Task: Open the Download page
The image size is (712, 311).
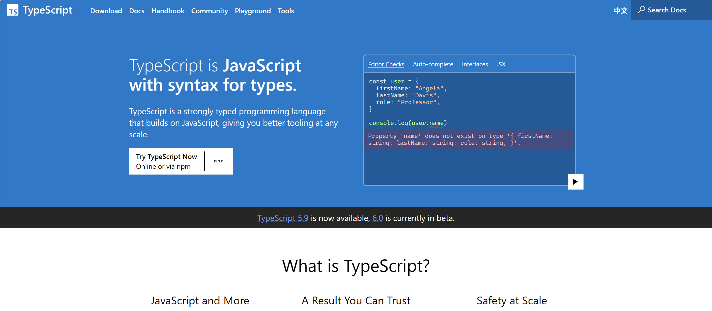Action: point(106,11)
